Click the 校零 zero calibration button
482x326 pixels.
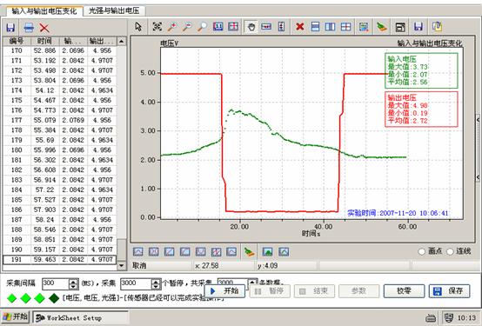click(x=404, y=290)
